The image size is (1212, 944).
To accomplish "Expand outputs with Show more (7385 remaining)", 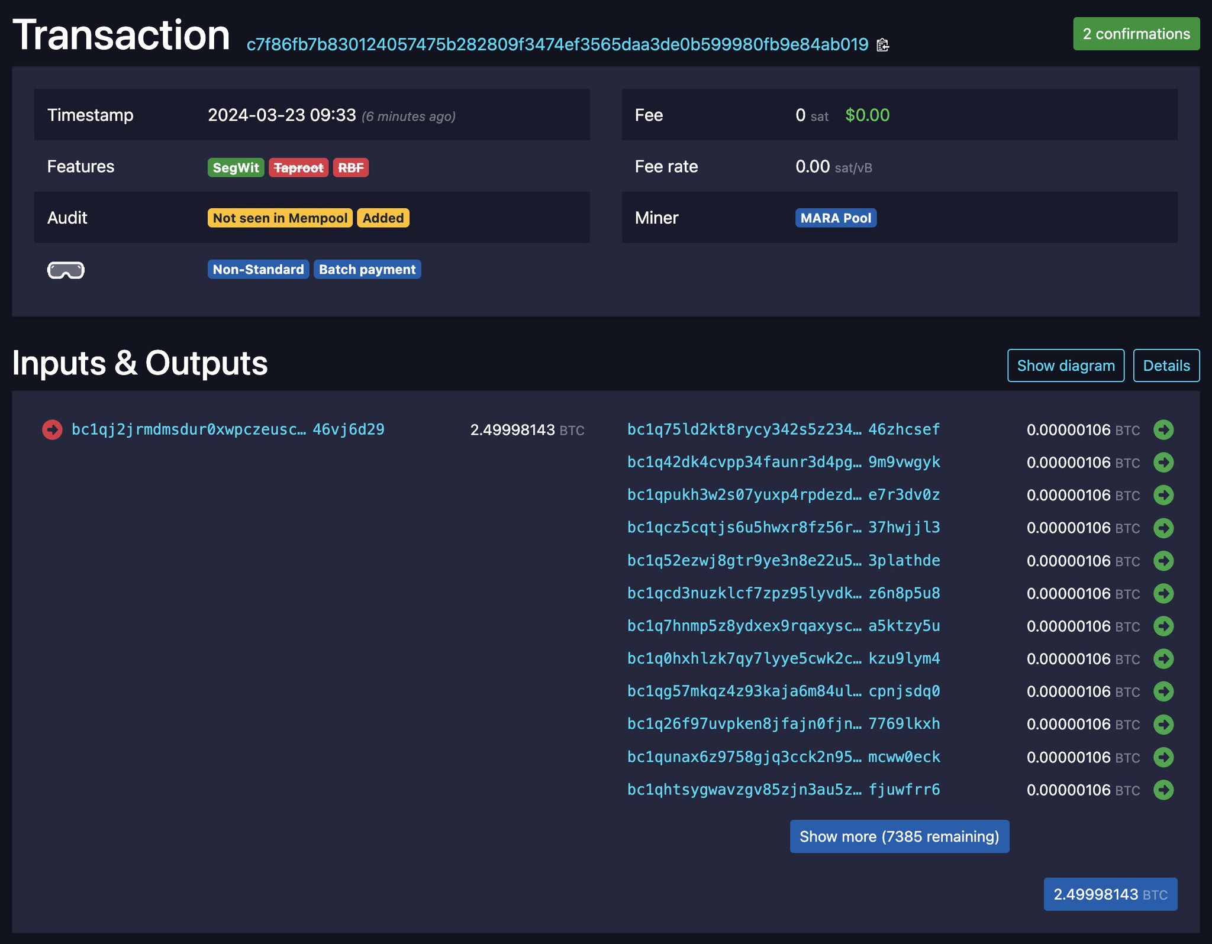I will 899,836.
